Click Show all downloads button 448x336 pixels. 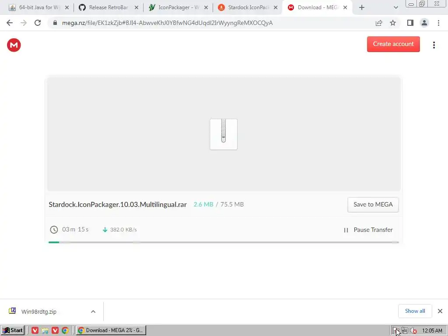click(x=415, y=311)
